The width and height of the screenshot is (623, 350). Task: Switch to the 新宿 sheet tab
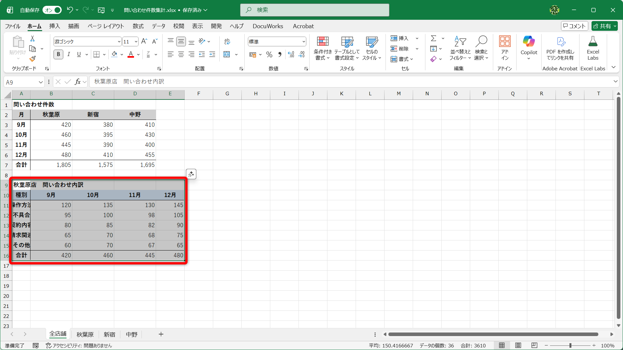pos(109,334)
